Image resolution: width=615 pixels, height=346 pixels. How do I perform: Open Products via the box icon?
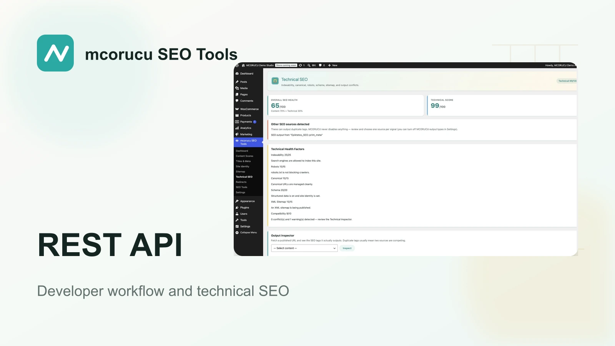pos(237,115)
